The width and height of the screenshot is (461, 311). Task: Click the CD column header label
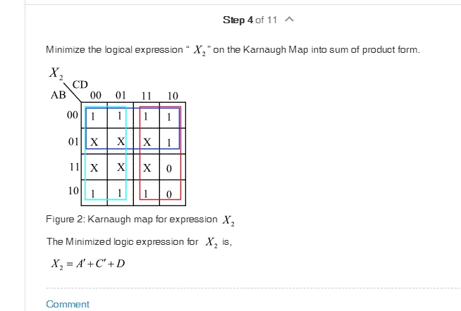(80, 85)
